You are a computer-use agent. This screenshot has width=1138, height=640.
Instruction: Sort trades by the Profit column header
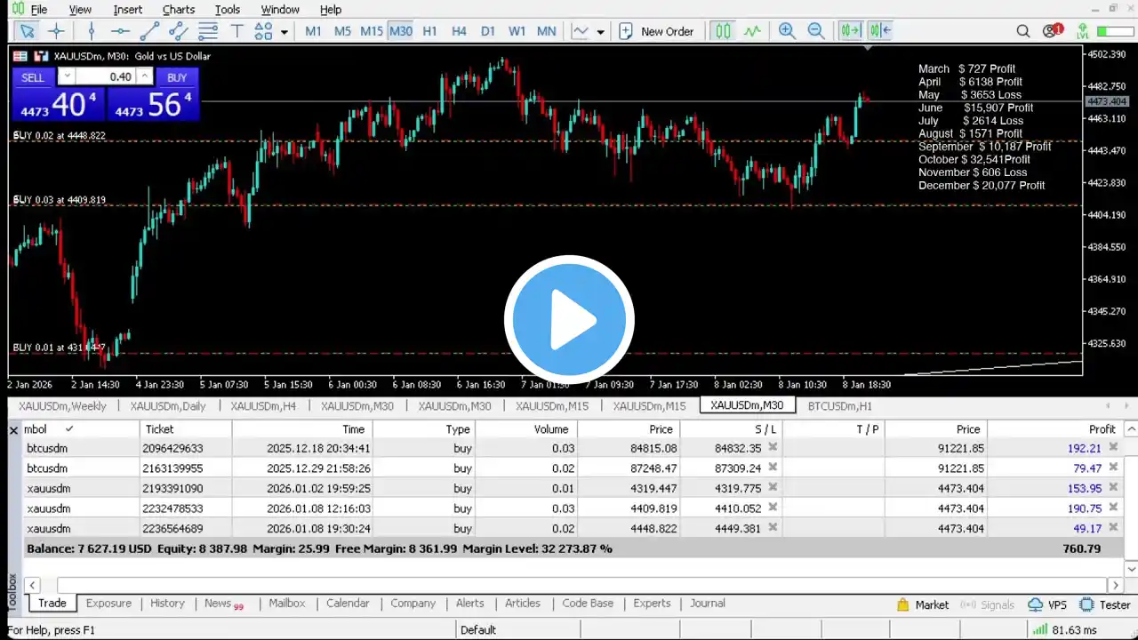tap(1054, 429)
